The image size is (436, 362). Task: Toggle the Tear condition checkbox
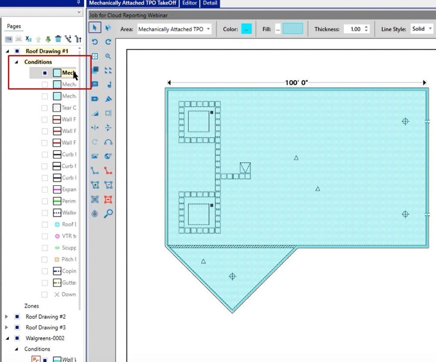pyautogui.click(x=44, y=108)
